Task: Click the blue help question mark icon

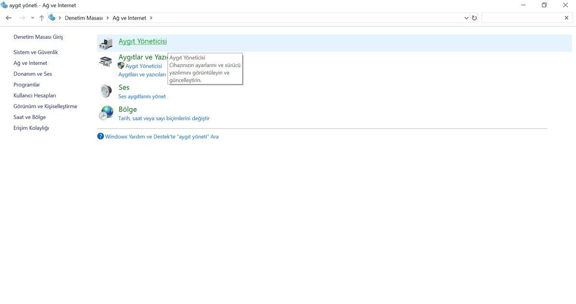Action: (x=100, y=136)
